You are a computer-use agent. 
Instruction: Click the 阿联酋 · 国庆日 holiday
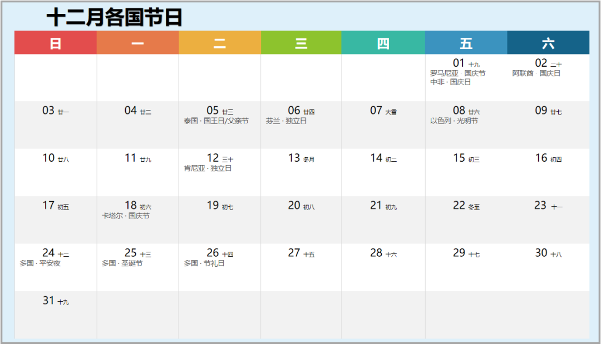536,73
